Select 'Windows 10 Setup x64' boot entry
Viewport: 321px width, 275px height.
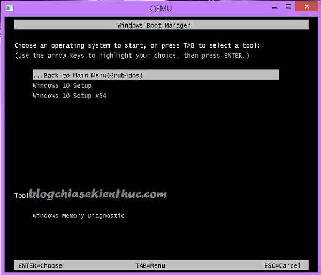click(x=70, y=96)
